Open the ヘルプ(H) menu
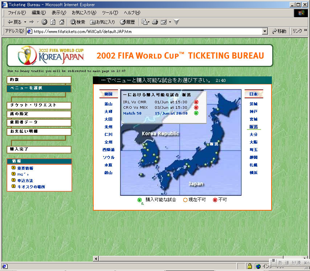The width and height of the screenshot is (310, 271). click(132, 13)
